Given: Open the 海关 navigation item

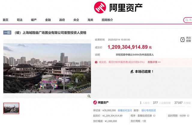Looking at the screenshot, I should click(x=90, y=20).
